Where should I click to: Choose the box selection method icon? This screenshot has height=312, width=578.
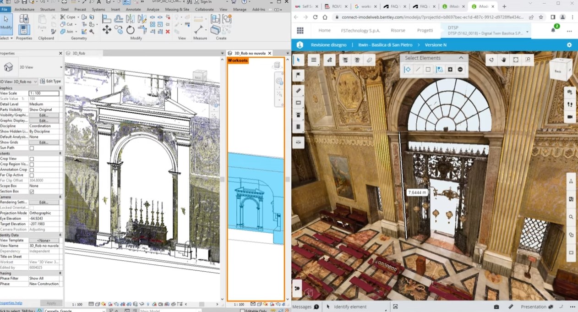(x=428, y=70)
